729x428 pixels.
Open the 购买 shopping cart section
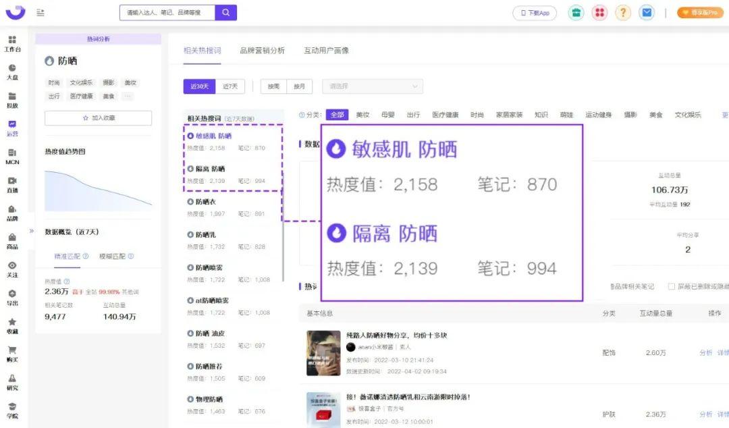[12, 354]
